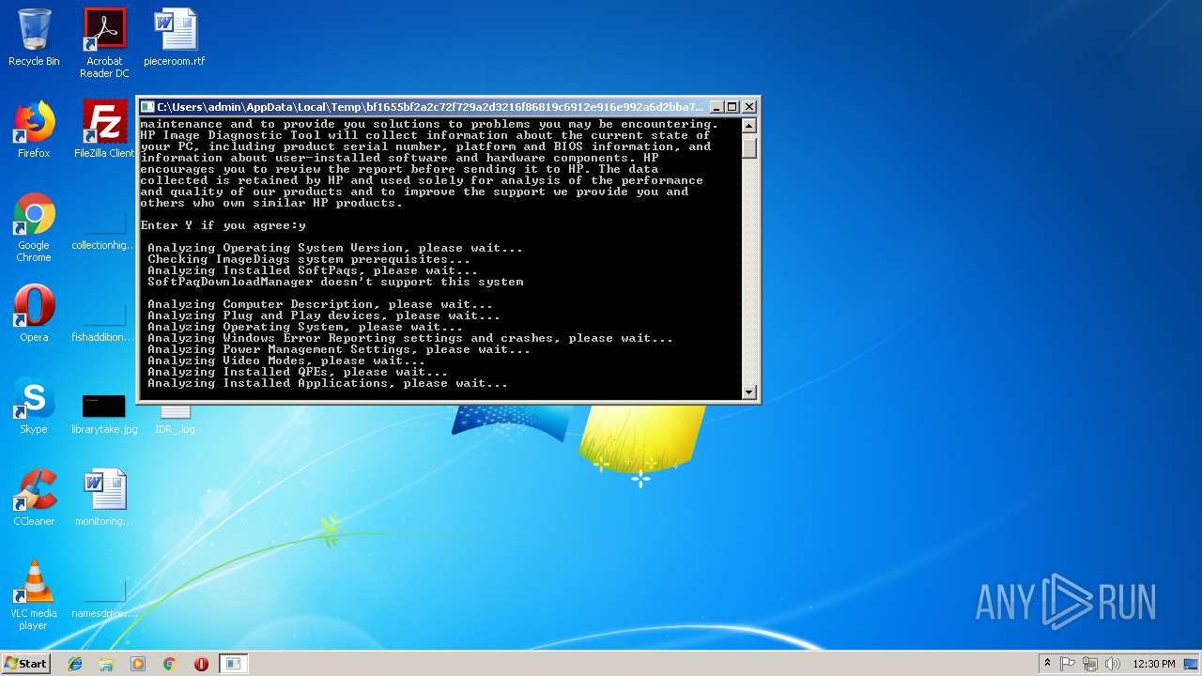Click the console window title bar path
Viewport: 1202px width, 676px height.
click(x=430, y=107)
